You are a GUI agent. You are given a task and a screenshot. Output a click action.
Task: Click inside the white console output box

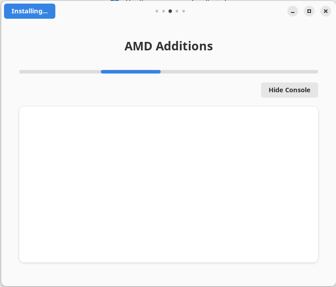(168, 184)
